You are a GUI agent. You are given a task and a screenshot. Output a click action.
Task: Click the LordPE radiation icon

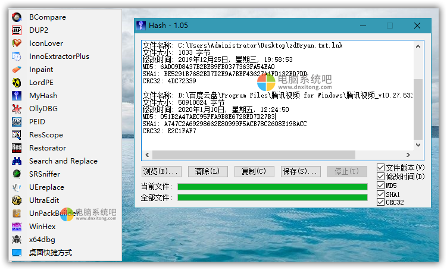tap(17, 83)
